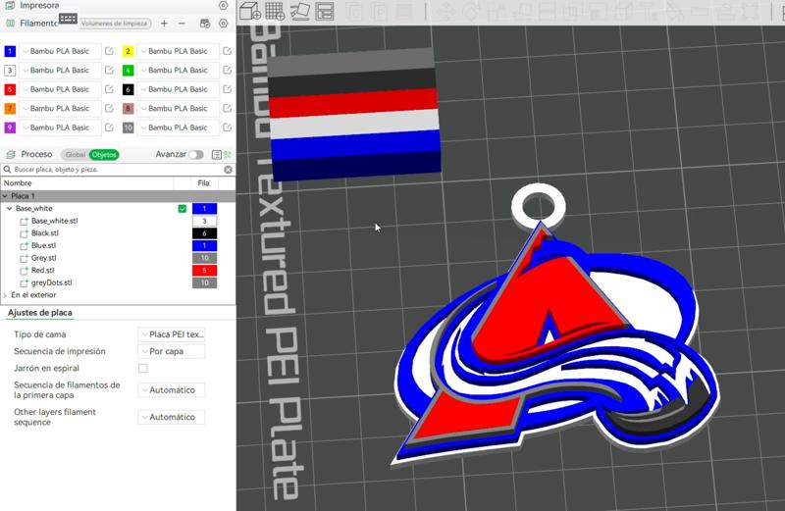Click the Fila. column header
The width and height of the screenshot is (785, 511).
pos(204,183)
